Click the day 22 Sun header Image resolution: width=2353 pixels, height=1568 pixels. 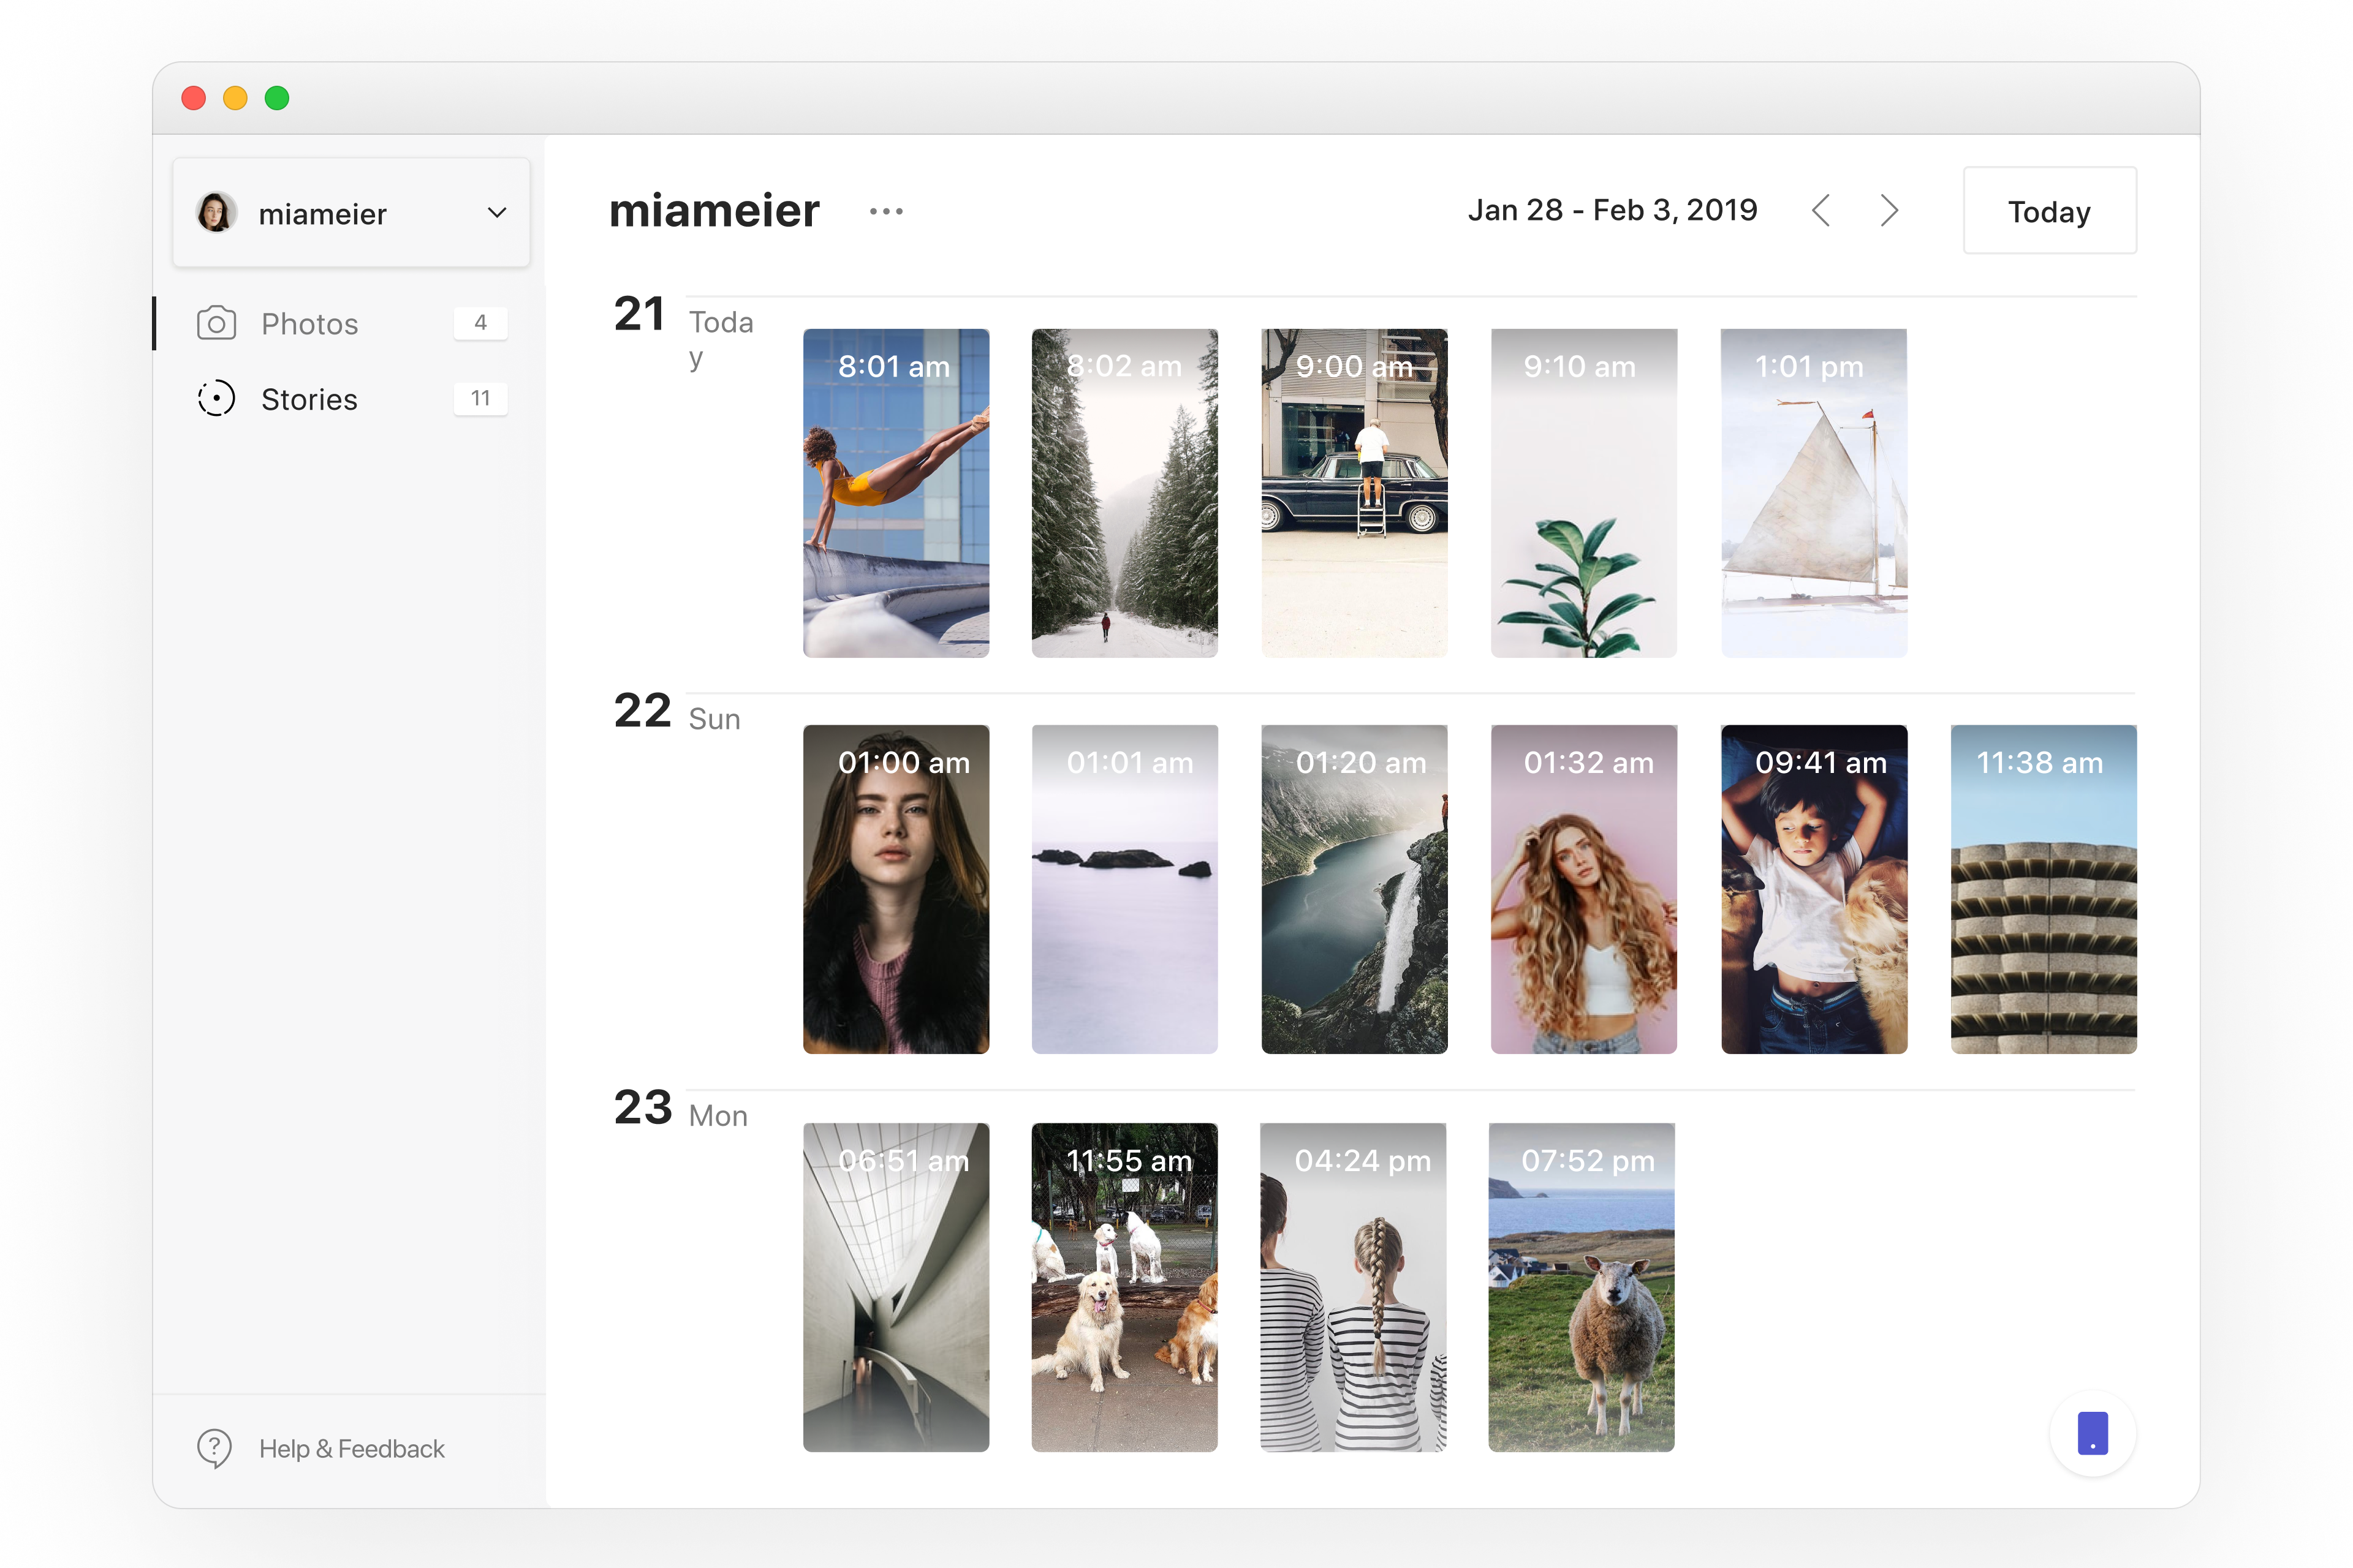pos(677,713)
